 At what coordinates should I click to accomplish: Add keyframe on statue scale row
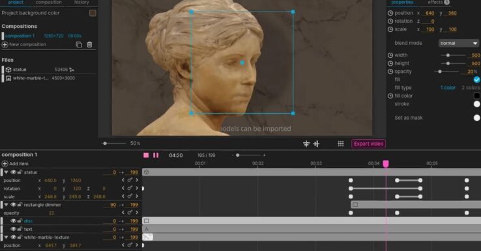pos(130,196)
